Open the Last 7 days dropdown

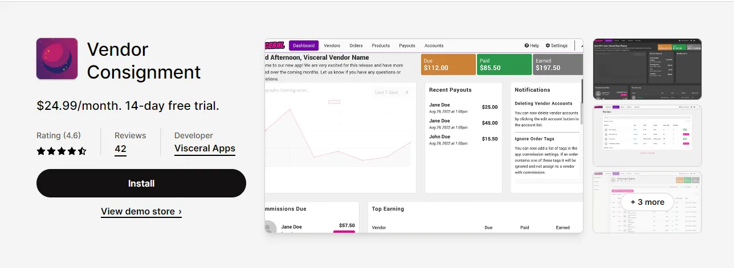pyautogui.click(x=392, y=92)
